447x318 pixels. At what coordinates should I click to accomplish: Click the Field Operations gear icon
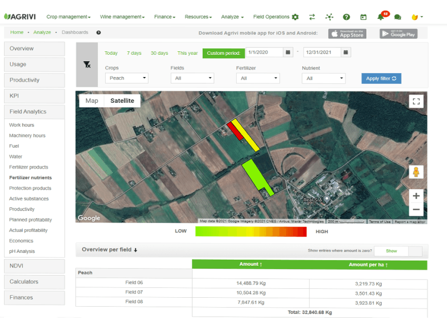pyautogui.click(x=295, y=17)
